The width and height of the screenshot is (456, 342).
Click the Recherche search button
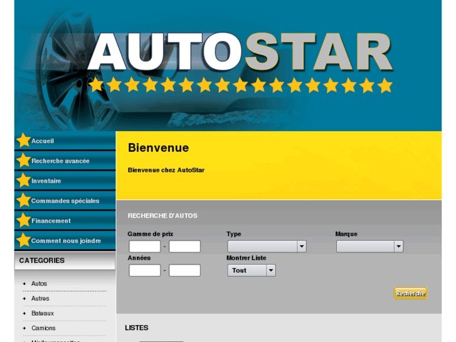[x=411, y=293]
